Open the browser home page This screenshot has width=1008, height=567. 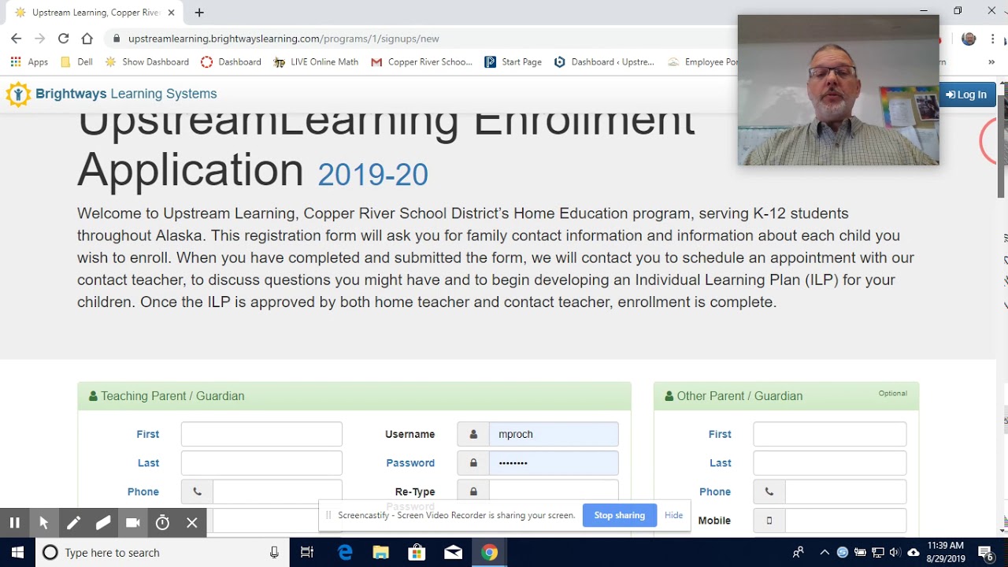coord(87,39)
